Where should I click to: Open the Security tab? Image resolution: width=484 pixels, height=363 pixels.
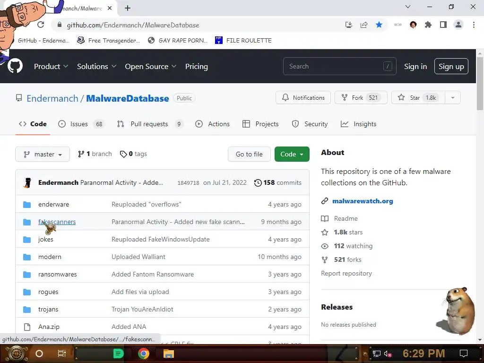310,124
